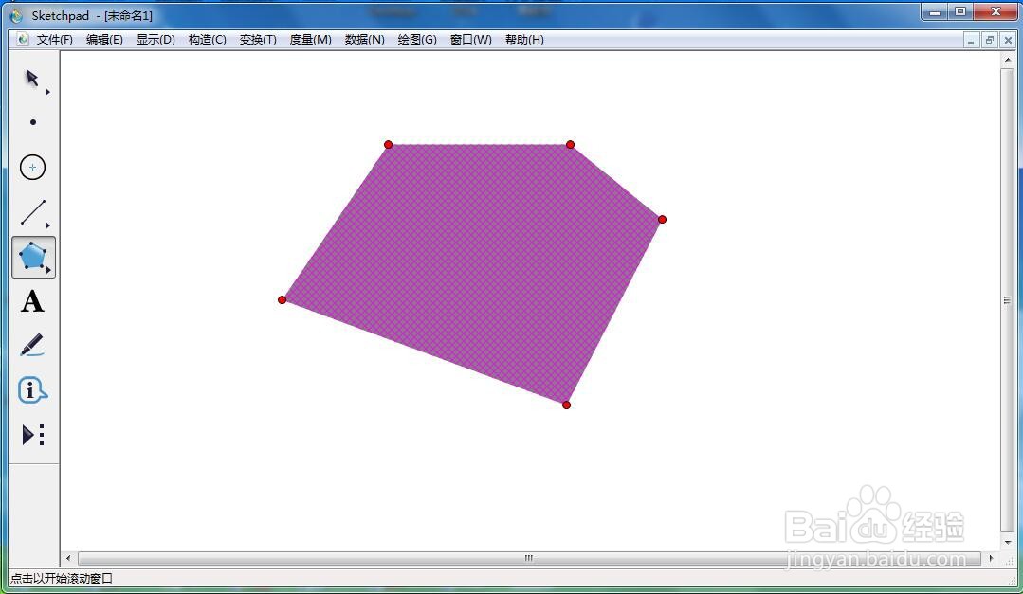Open the 文件 menu
Image resolution: width=1023 pixels, height=594 pixels.
click(x=53, y=40)
